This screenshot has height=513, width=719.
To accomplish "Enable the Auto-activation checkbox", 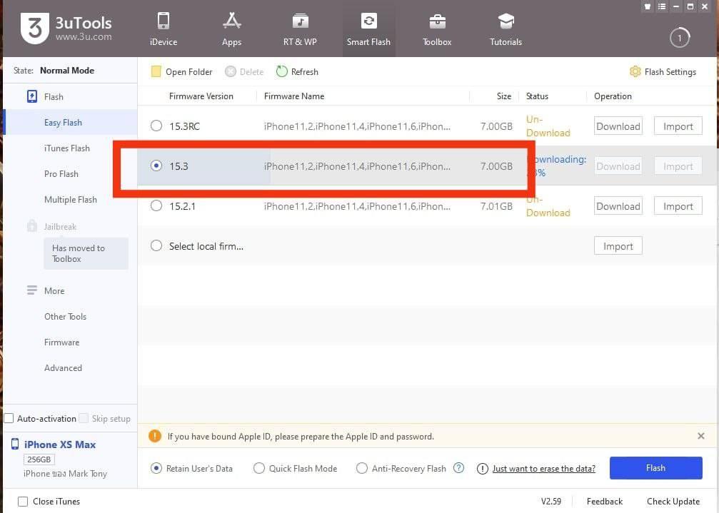I will tap(9, 418).
